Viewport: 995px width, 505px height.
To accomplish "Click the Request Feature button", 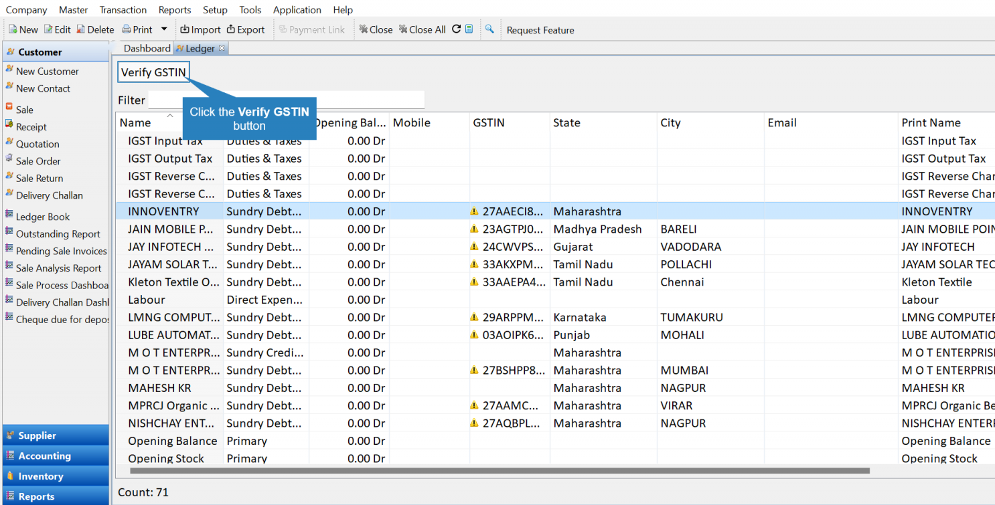I will [540, 30].
